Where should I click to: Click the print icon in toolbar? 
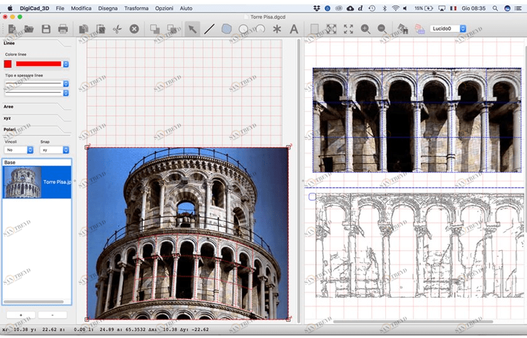point(63,29)
